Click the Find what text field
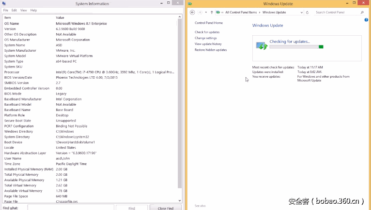 71,208
